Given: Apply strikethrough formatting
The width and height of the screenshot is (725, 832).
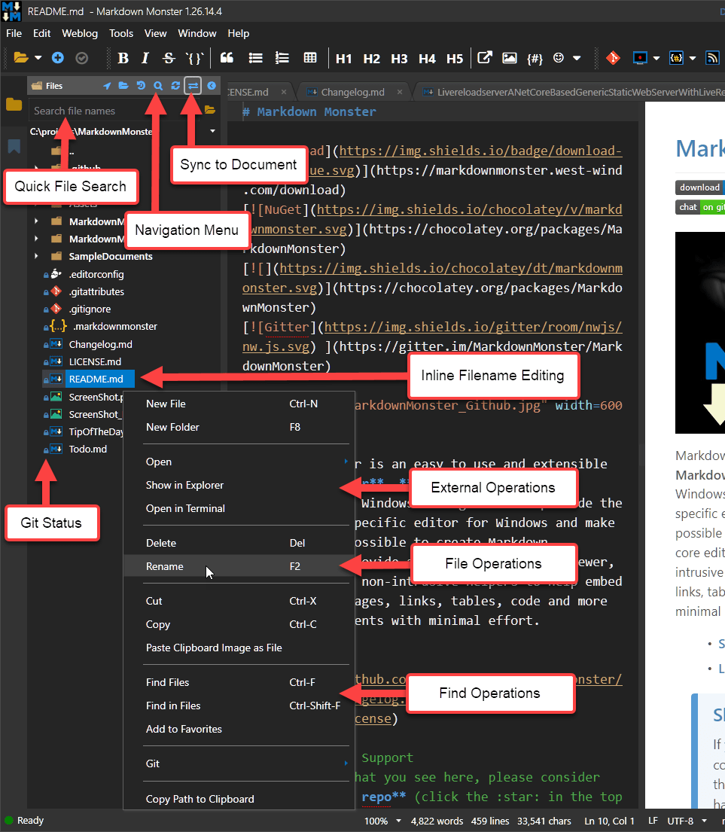Looking at the screenshot, I should (x=168, y=58).
